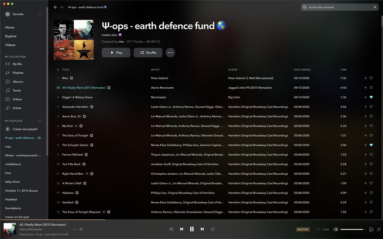Shuffle the playlist with Shuffle button

(148, 53)
